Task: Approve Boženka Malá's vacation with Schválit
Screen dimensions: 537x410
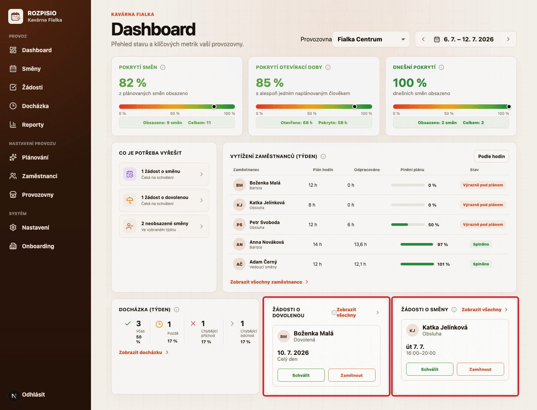Action: click(x=301, y=375)
